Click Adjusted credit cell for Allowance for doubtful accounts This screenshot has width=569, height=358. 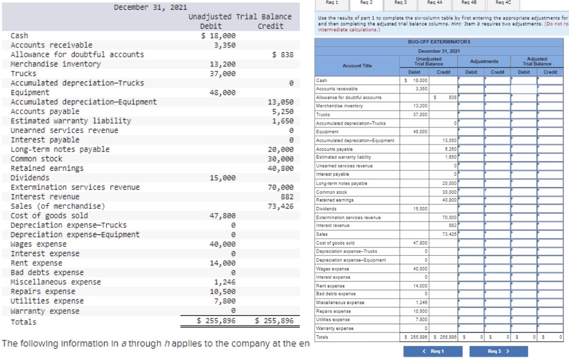coord(550,98)
